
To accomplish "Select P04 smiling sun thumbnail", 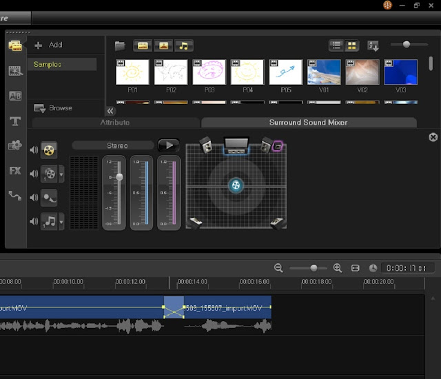I will pos(247,72).
